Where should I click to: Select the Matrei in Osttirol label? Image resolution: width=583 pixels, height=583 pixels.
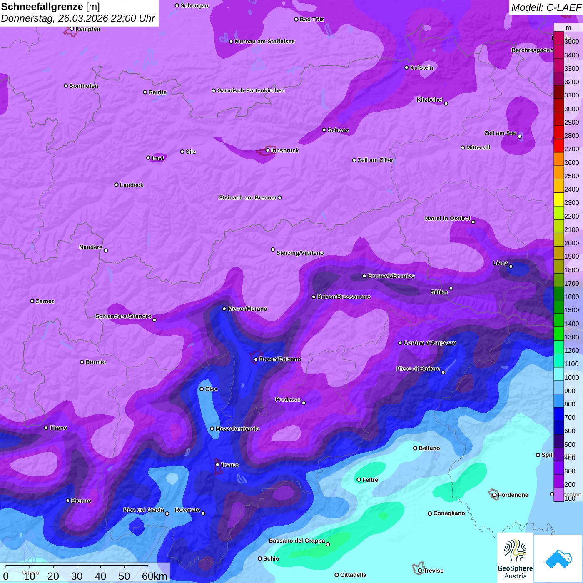click(x=447, y=218)
